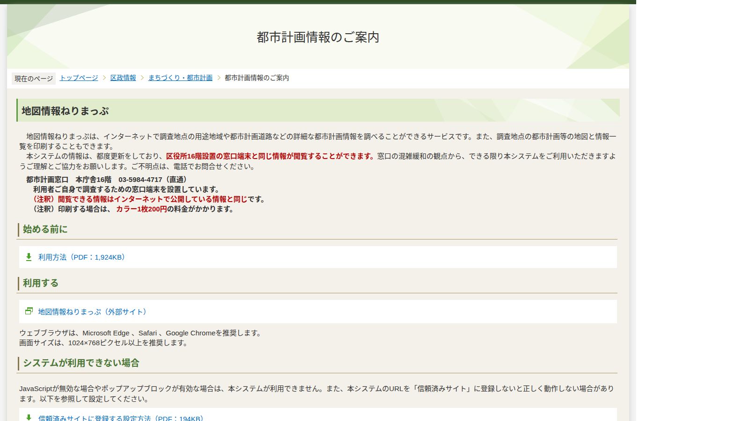Click download icon beside 信頼済みサイト PDF
This screenshot has height=421, width=749.
[x=29, y=417]
